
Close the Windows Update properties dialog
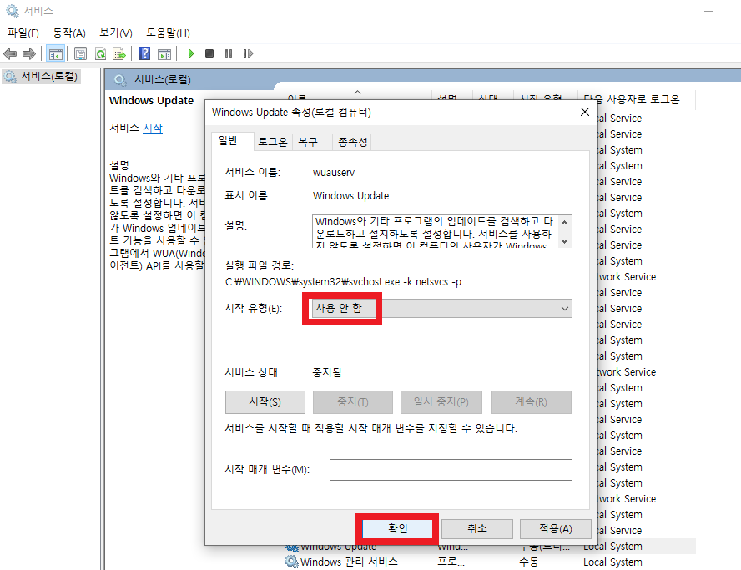(585, 112)
